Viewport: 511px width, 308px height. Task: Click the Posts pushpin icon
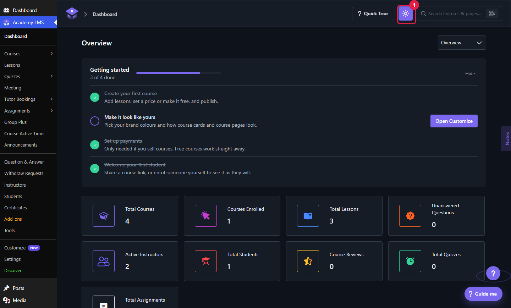[6, 288]
